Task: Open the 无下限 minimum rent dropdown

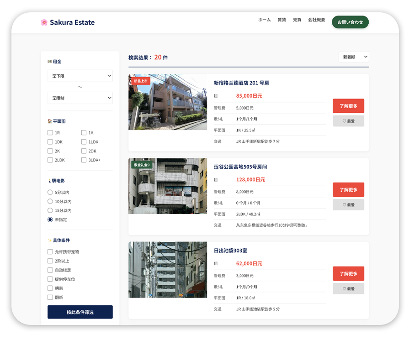Action: pyautogui.click(x=80, y=76)
